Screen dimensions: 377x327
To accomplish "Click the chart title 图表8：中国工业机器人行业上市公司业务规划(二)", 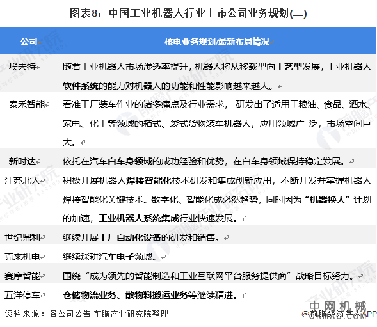I will 188,13.
